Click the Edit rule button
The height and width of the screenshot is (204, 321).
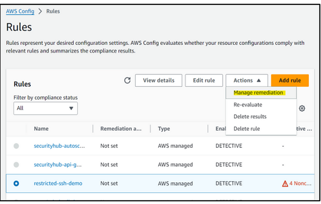coord(204,80)
